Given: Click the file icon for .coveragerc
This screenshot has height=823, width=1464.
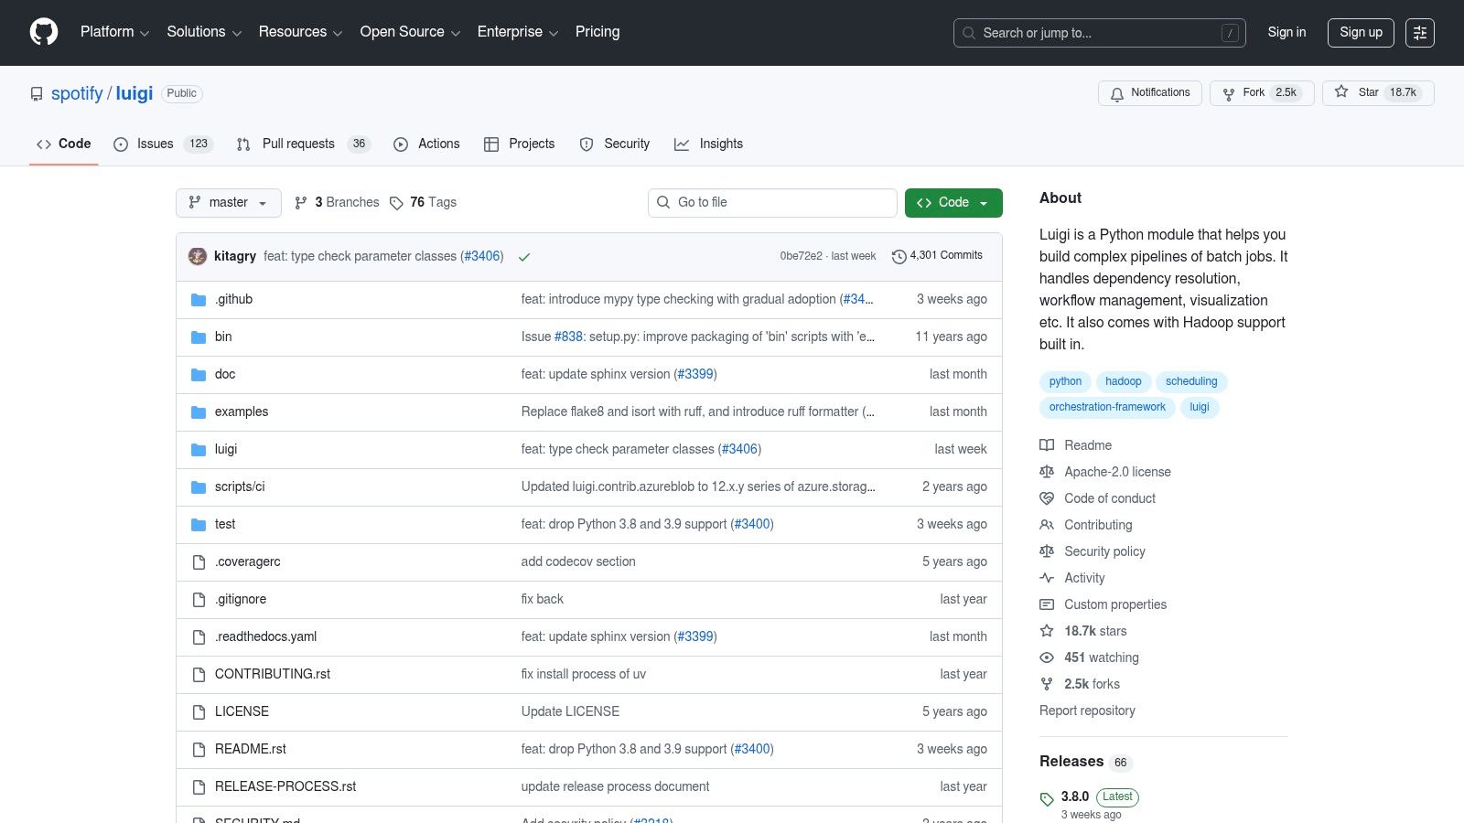Looking at the screenshot, I should [x=199, y=562].
